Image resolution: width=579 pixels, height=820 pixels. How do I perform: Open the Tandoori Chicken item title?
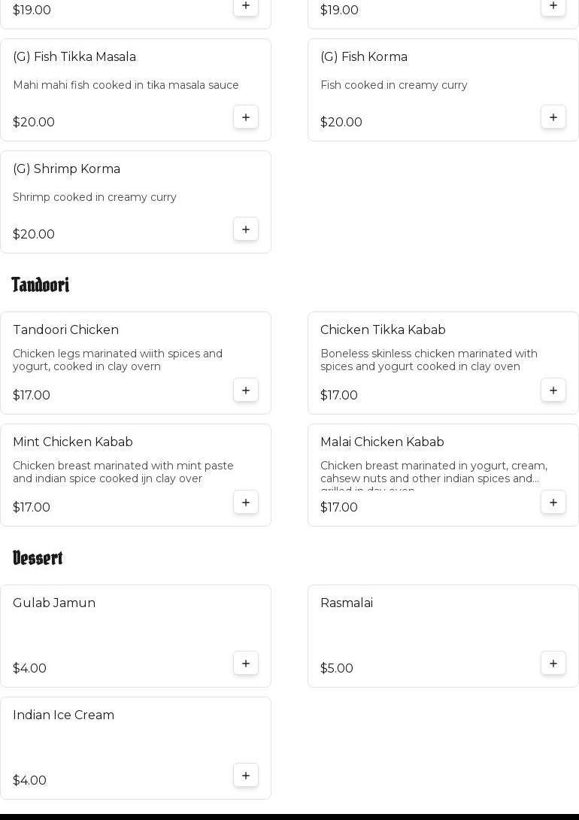(65, 330)
